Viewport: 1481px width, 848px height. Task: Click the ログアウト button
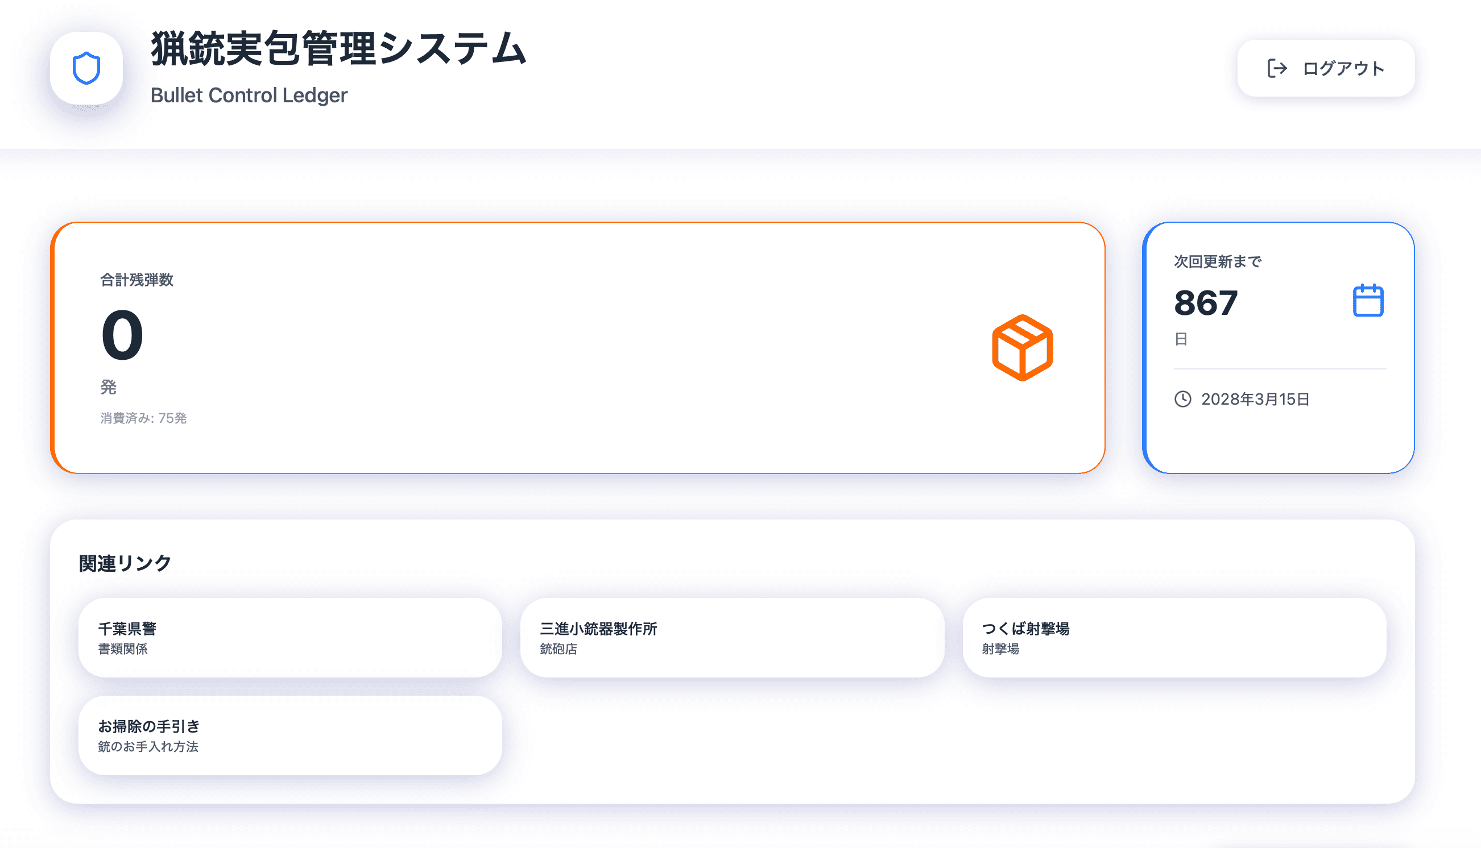[x=1327, y=68]
